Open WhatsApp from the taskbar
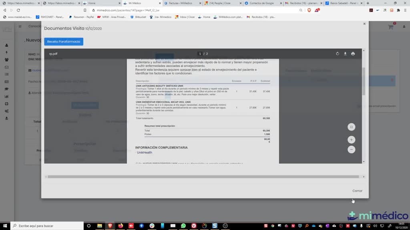Image resolution: width=410 pixels, height=230 pixels. [183, 226]
